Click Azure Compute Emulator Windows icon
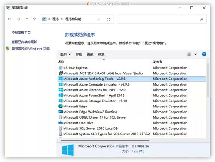The height and width of the screenshot is (162, 215). (61, 84)
